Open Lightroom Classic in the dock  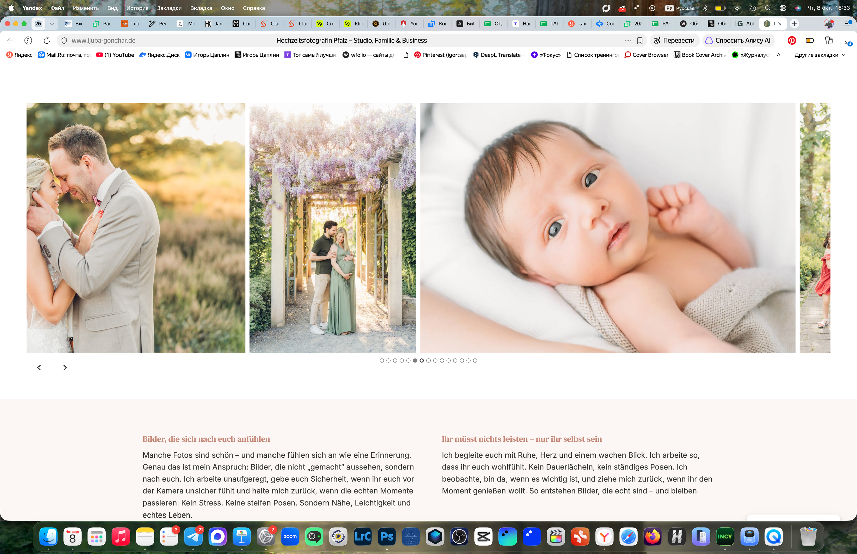pyautogui.click(x=362, y=536)
